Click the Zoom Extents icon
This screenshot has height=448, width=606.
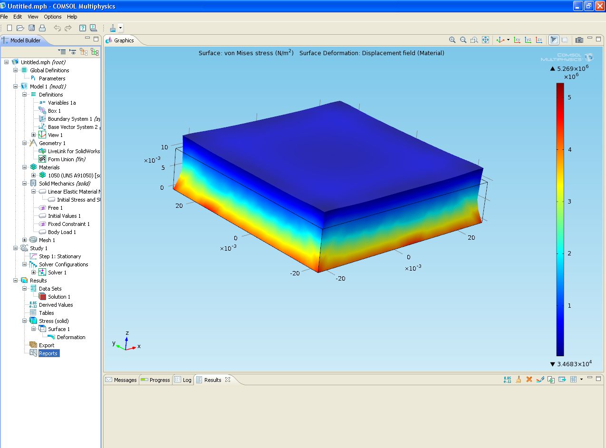[x=485, y=40]
